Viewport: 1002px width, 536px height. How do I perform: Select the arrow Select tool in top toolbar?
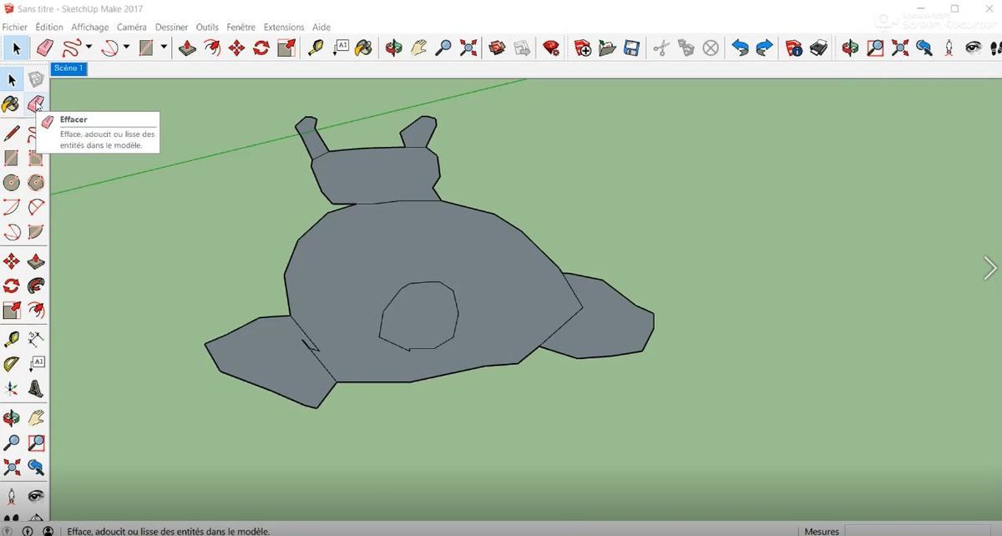pyautogui.click(x=17, y=48)
